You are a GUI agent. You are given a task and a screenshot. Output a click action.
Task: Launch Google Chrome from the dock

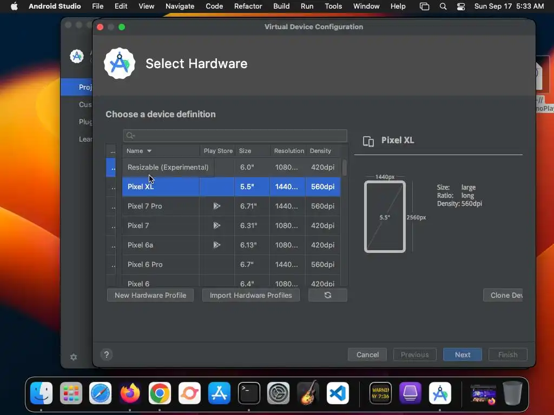(x=160, y=393)
